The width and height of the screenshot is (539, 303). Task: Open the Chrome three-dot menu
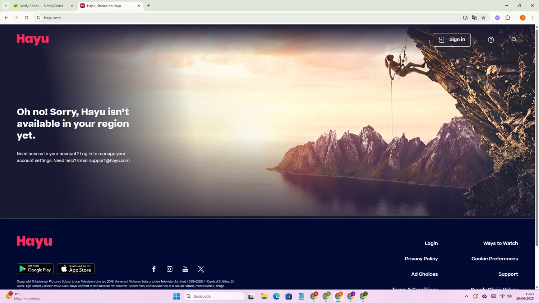click(x=533, y=18)
